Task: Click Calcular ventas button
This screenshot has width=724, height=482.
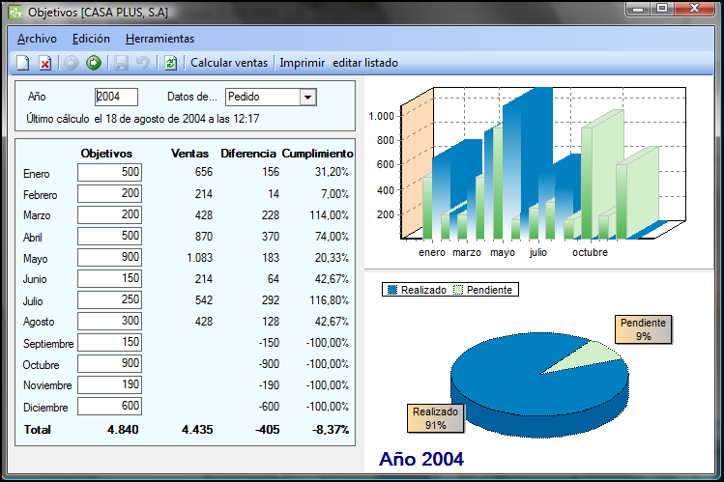Action: click(x=229, y=63)
